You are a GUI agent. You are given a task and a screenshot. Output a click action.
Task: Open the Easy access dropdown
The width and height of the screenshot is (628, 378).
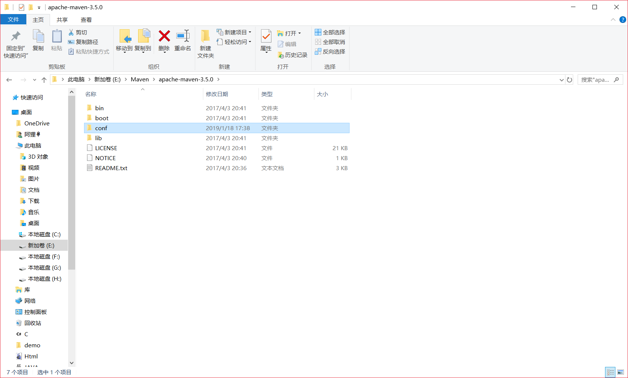pyautogui.click(x=234, y=42)
